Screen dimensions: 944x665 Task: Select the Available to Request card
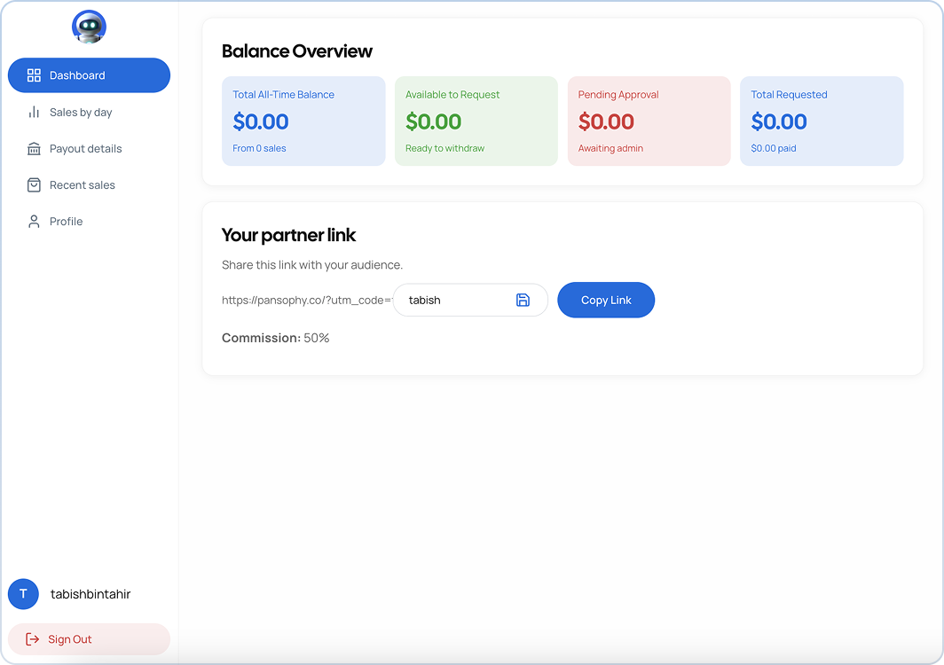(x=476, y=121)
